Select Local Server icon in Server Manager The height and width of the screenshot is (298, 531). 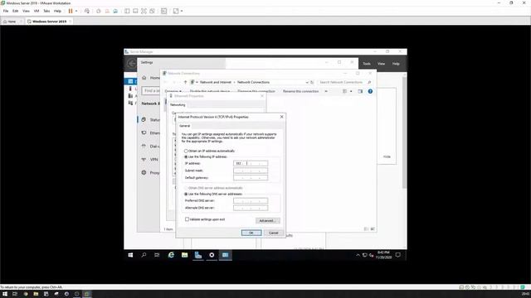(x=130, y=89)
